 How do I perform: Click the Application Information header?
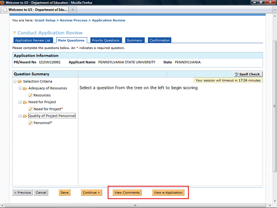[x=36, y=55]
